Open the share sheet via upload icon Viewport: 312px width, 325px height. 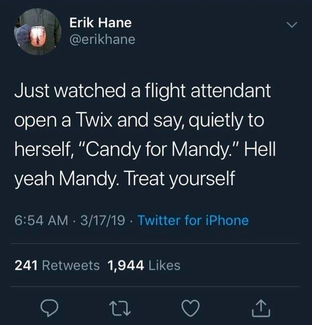click(261, 308)
